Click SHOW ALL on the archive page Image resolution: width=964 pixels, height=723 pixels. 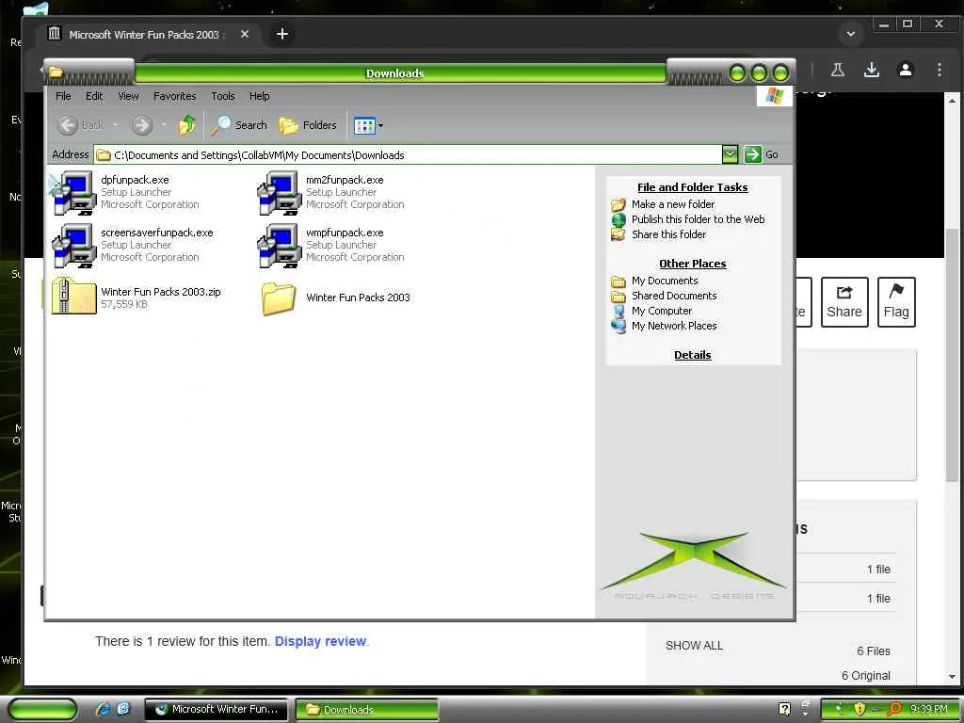click(694, 646)
